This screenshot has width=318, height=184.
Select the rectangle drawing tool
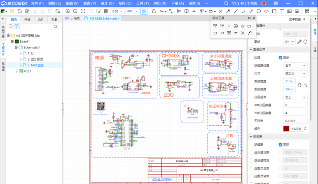point(274,12)
